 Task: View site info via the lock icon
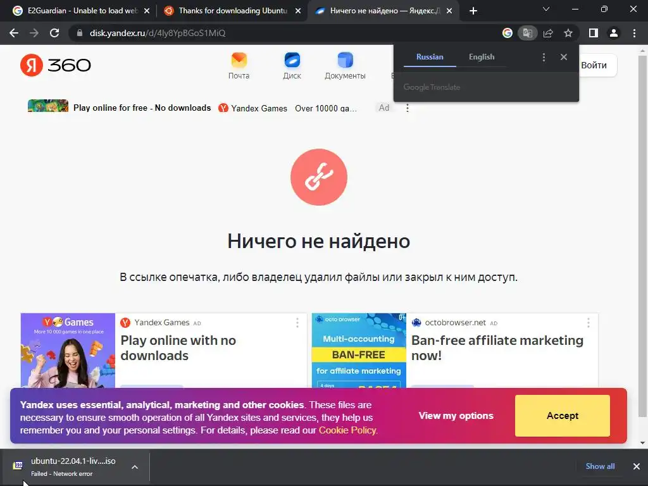pos(80,33)
